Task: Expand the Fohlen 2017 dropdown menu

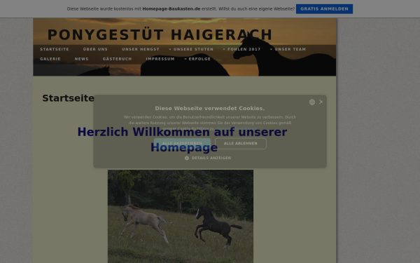Action: tap(242, 49)
